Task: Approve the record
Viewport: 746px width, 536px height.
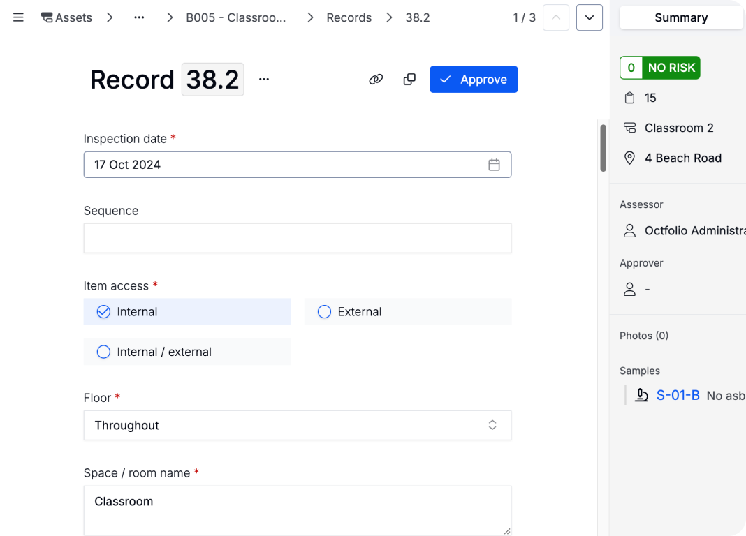Action: [474, 80]
